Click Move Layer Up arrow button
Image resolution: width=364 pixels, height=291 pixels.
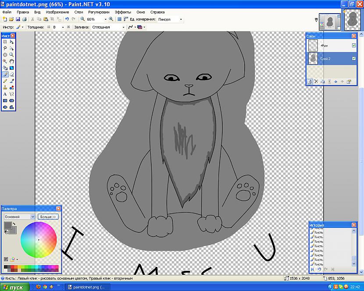click(335, 82)
